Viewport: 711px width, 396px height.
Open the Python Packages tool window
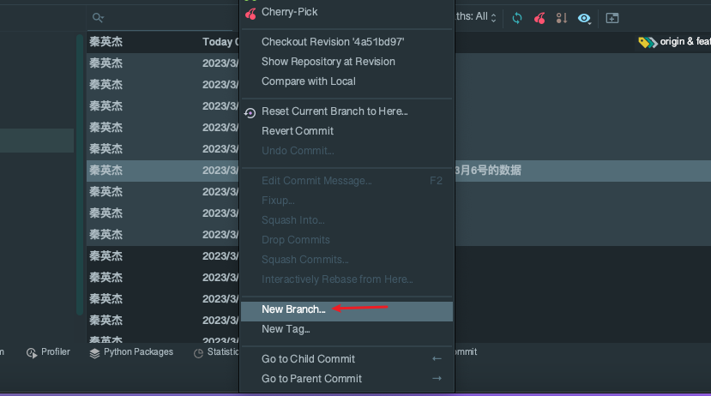click(x=131, y=352)
